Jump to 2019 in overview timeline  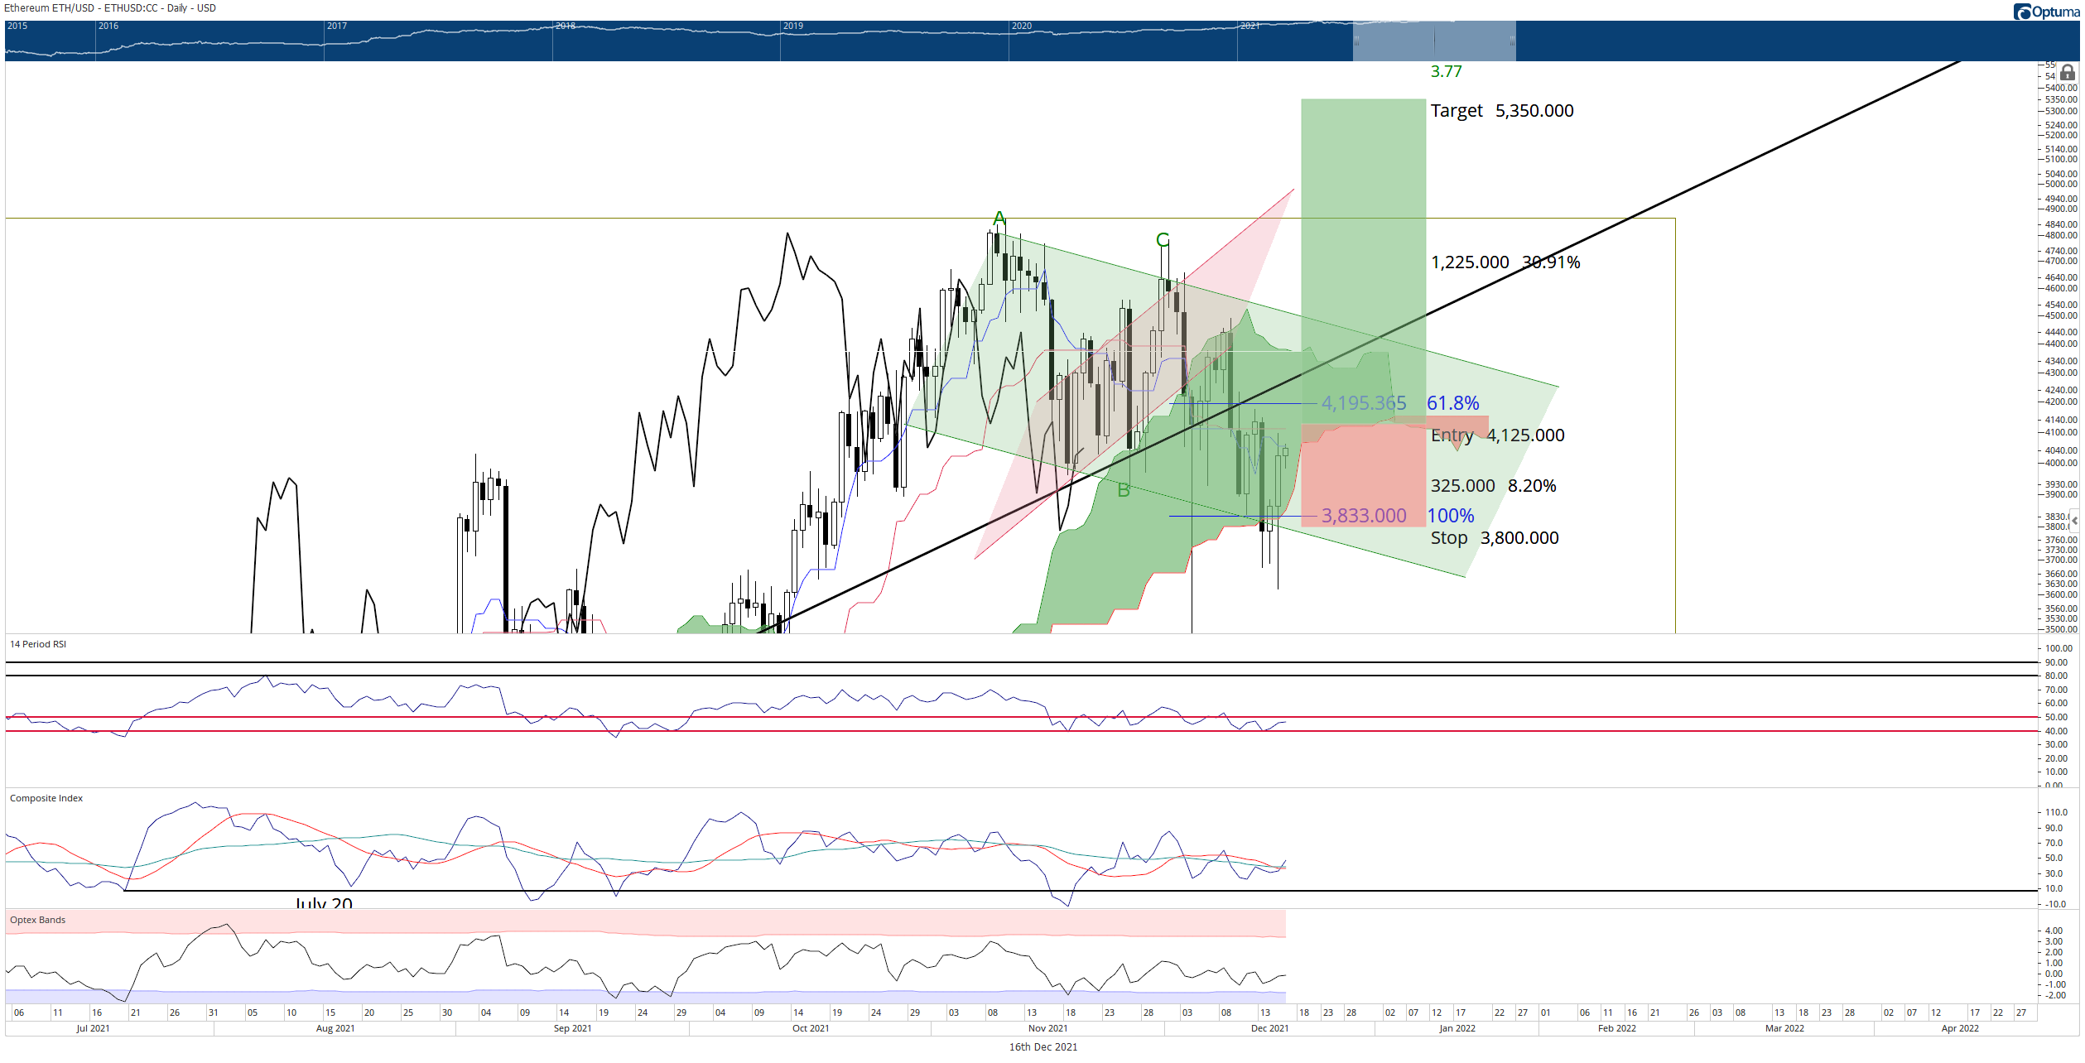pyautogui.click(x=792, y=26)
